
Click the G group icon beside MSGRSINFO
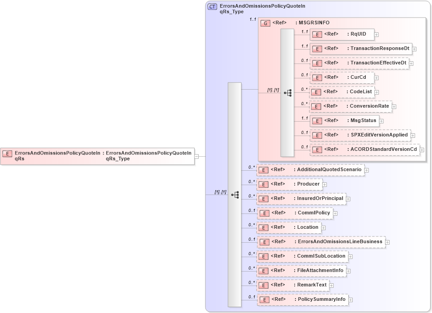click(x=265, y=23)
